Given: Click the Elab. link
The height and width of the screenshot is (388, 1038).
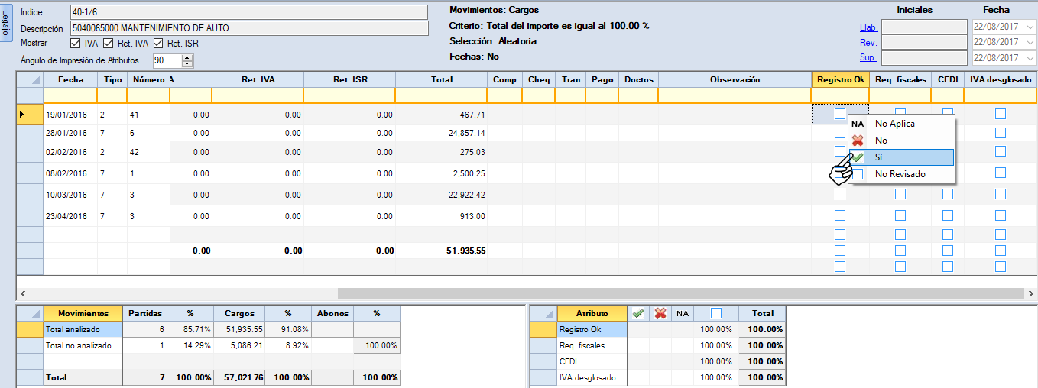Looking at the screenshot, I should click(868, 27).
